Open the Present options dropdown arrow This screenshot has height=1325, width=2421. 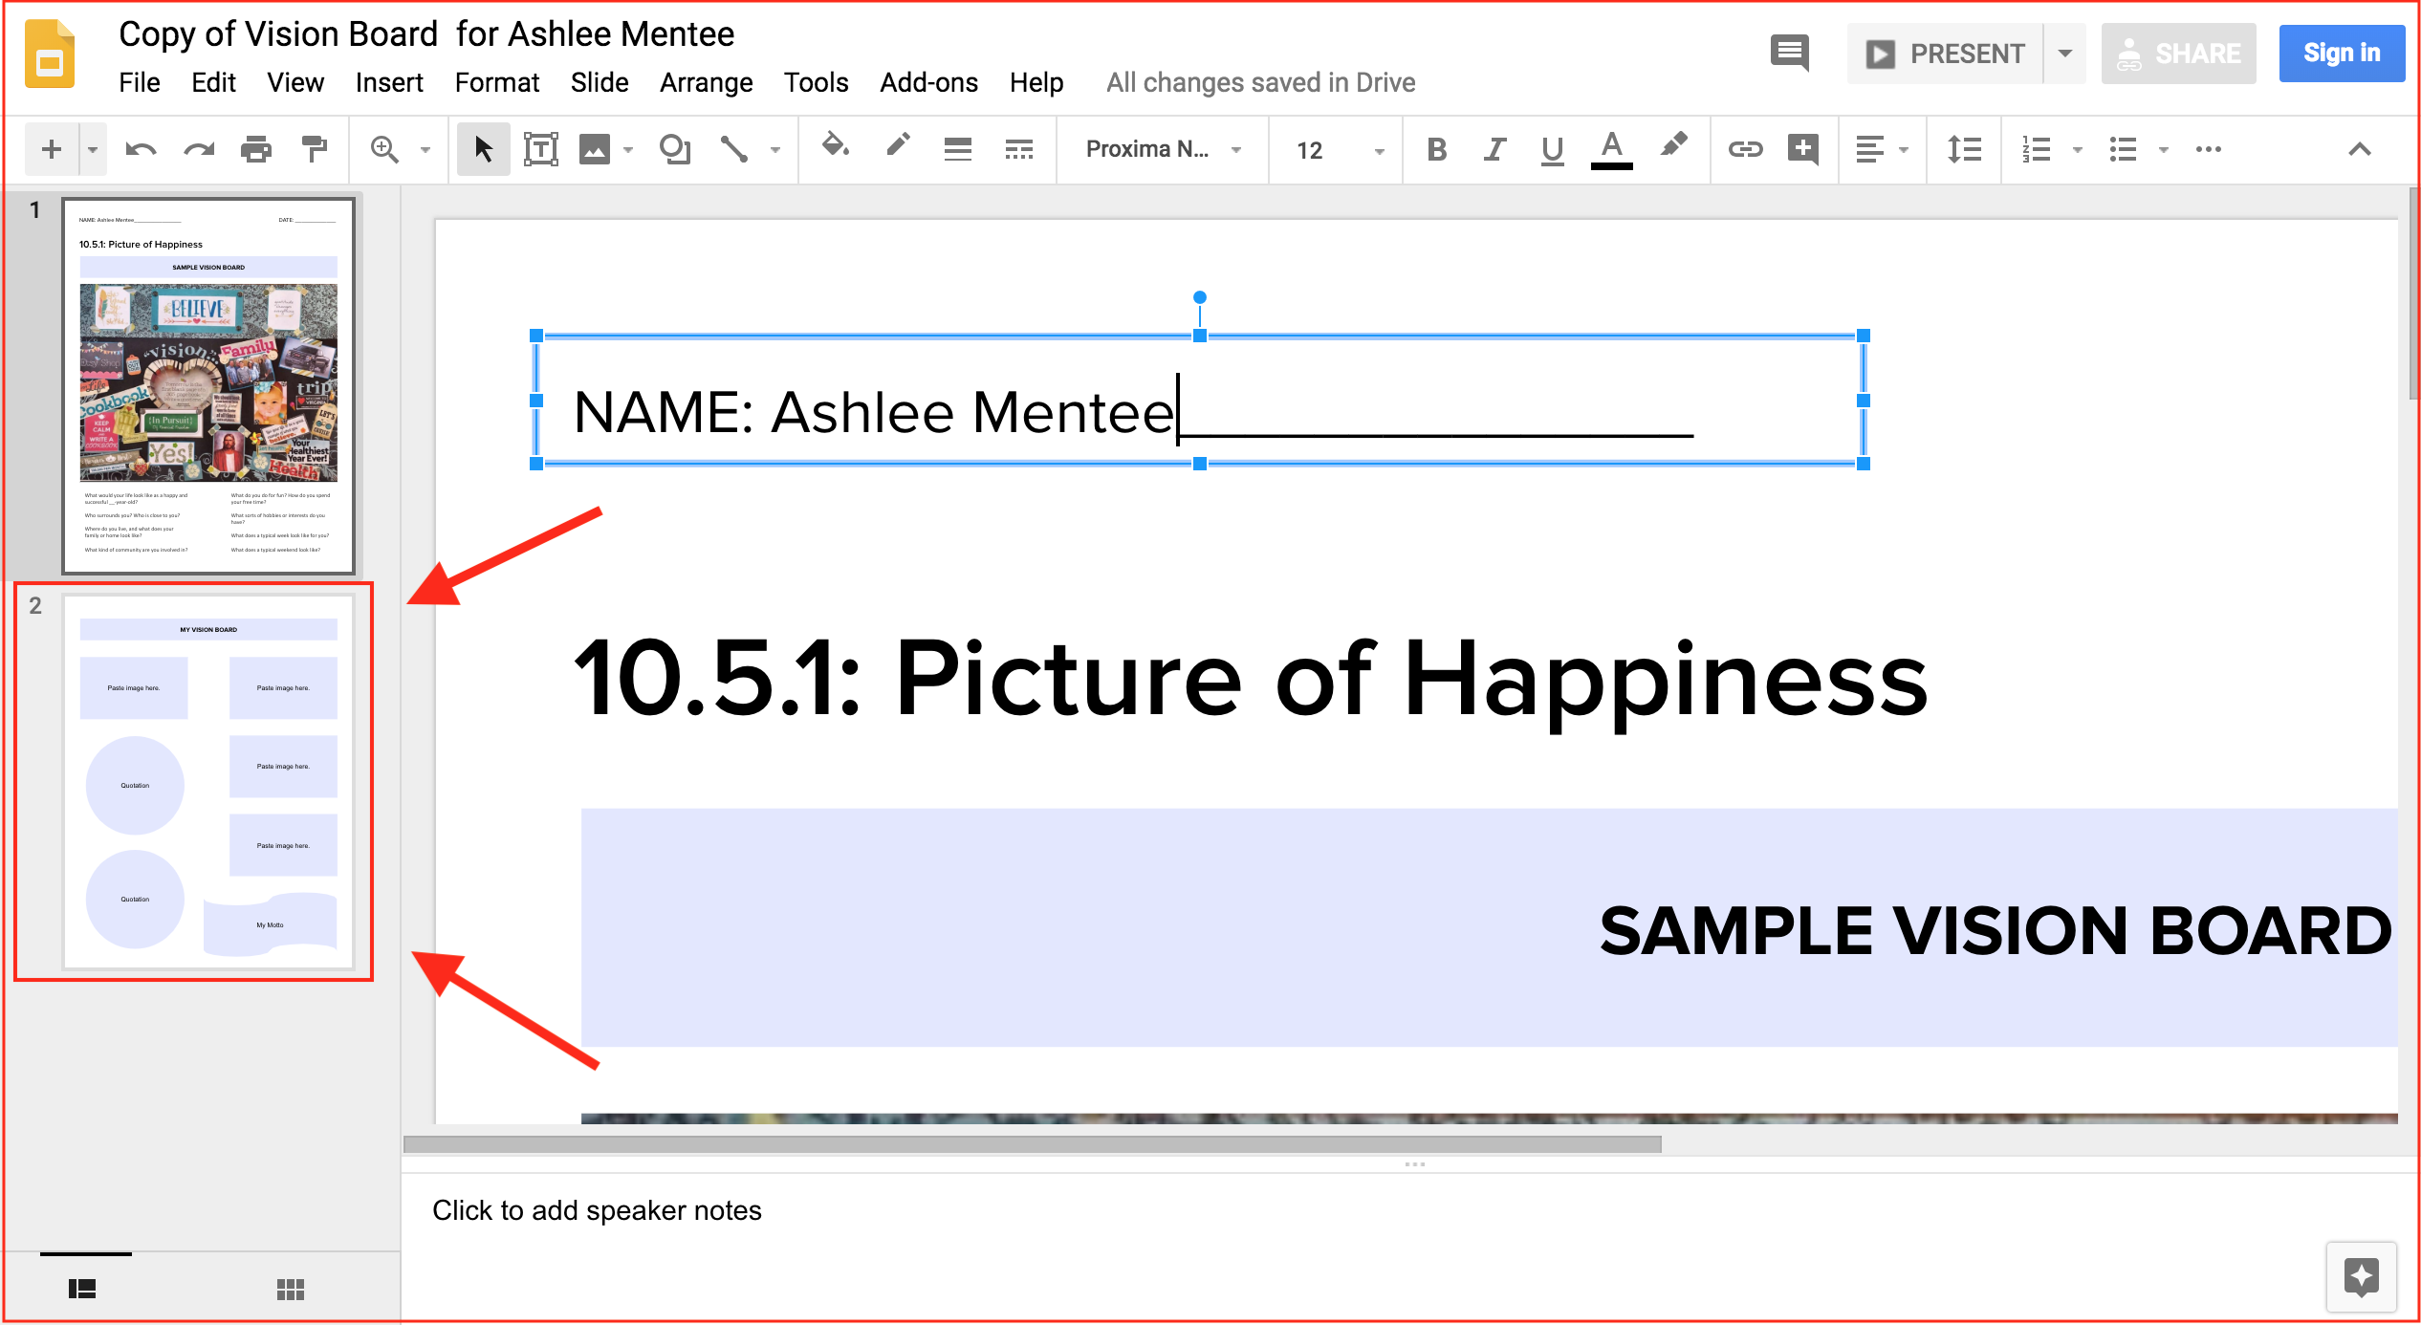(x=2065, y=54)
